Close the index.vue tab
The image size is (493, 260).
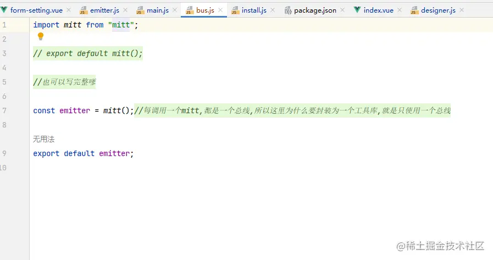(x=400, y=10)
